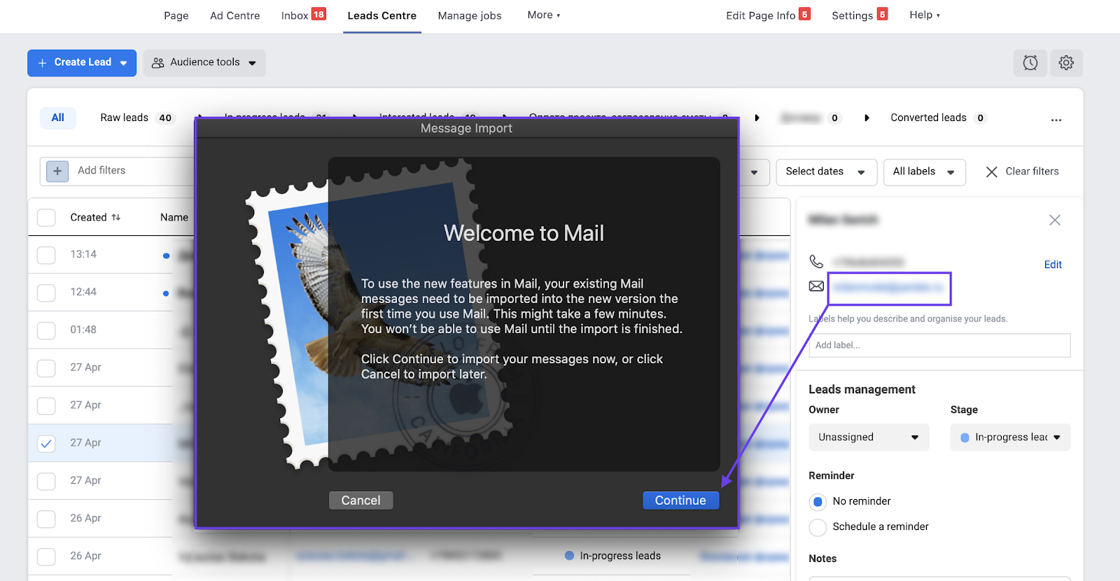Click the lead's email address link
Image resolution: width=1120 pixels, height=581 pixels.
pyautogui.click(x=889, y=287)
